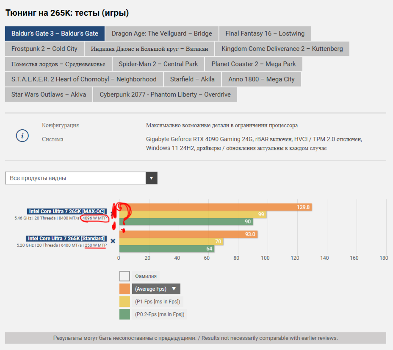Select Planet Coaster 2 – Mega Park tab
The width and height of the screenshot is (393, 350).
[x=253, y=64]
